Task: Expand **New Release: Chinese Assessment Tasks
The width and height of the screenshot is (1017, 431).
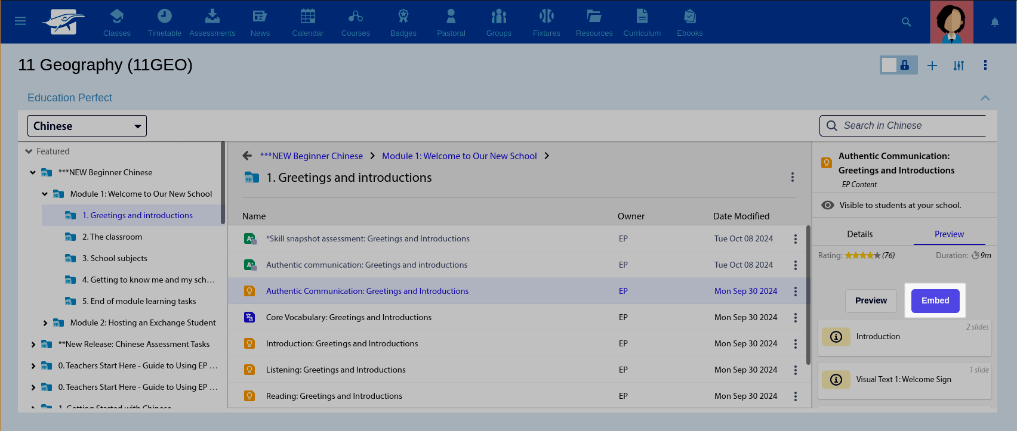Action: (33, 345)
